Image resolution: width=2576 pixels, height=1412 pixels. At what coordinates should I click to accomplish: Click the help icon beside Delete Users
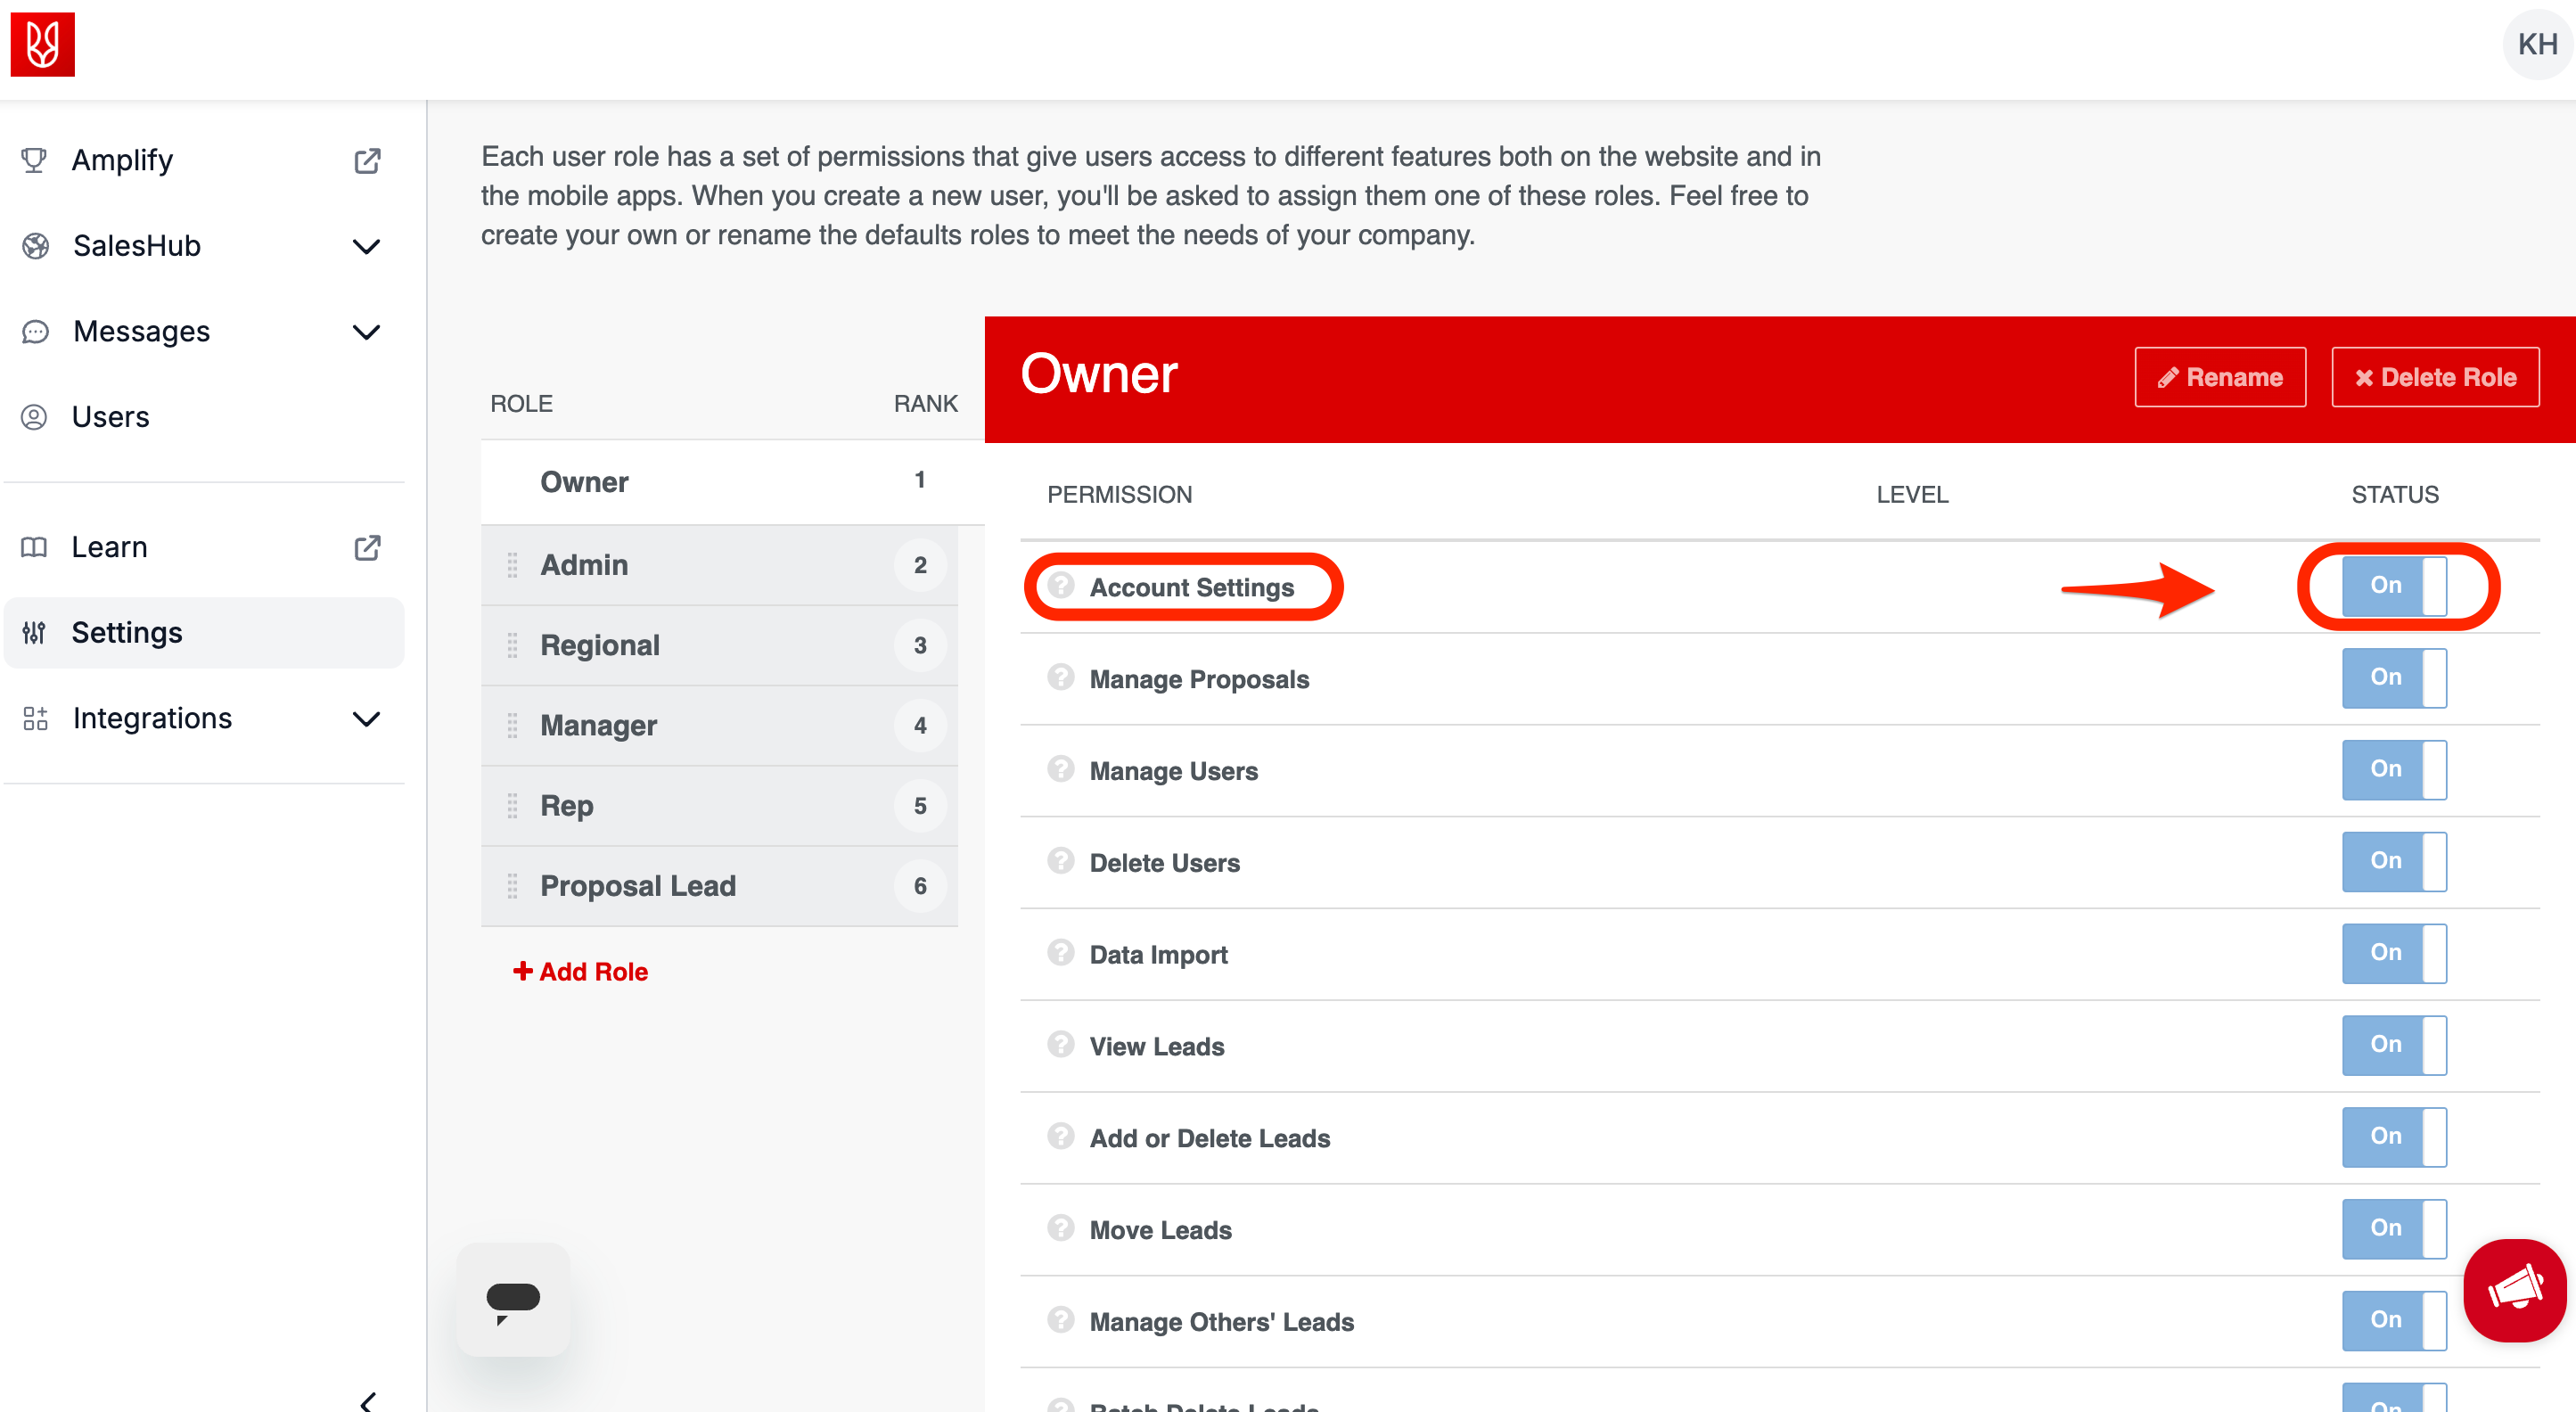click(x=1060, y=862)
